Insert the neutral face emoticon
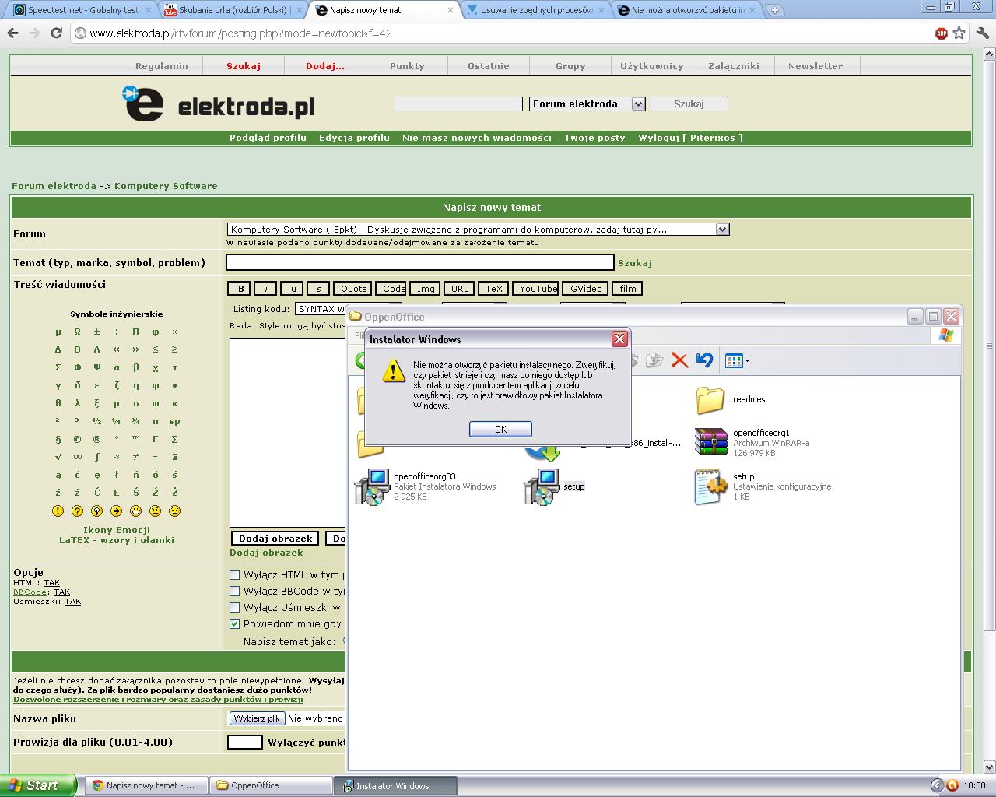Screen dimensions: 996x797 [155, 511]
